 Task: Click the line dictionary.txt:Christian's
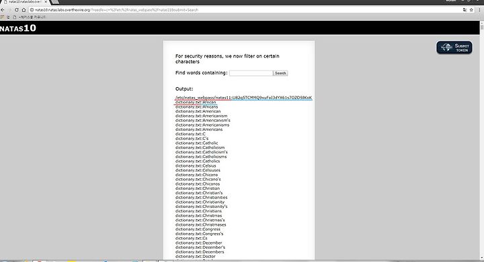[199, 193]
